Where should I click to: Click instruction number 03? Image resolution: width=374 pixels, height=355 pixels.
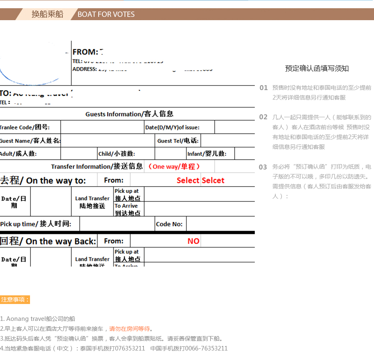click(263, 167)
